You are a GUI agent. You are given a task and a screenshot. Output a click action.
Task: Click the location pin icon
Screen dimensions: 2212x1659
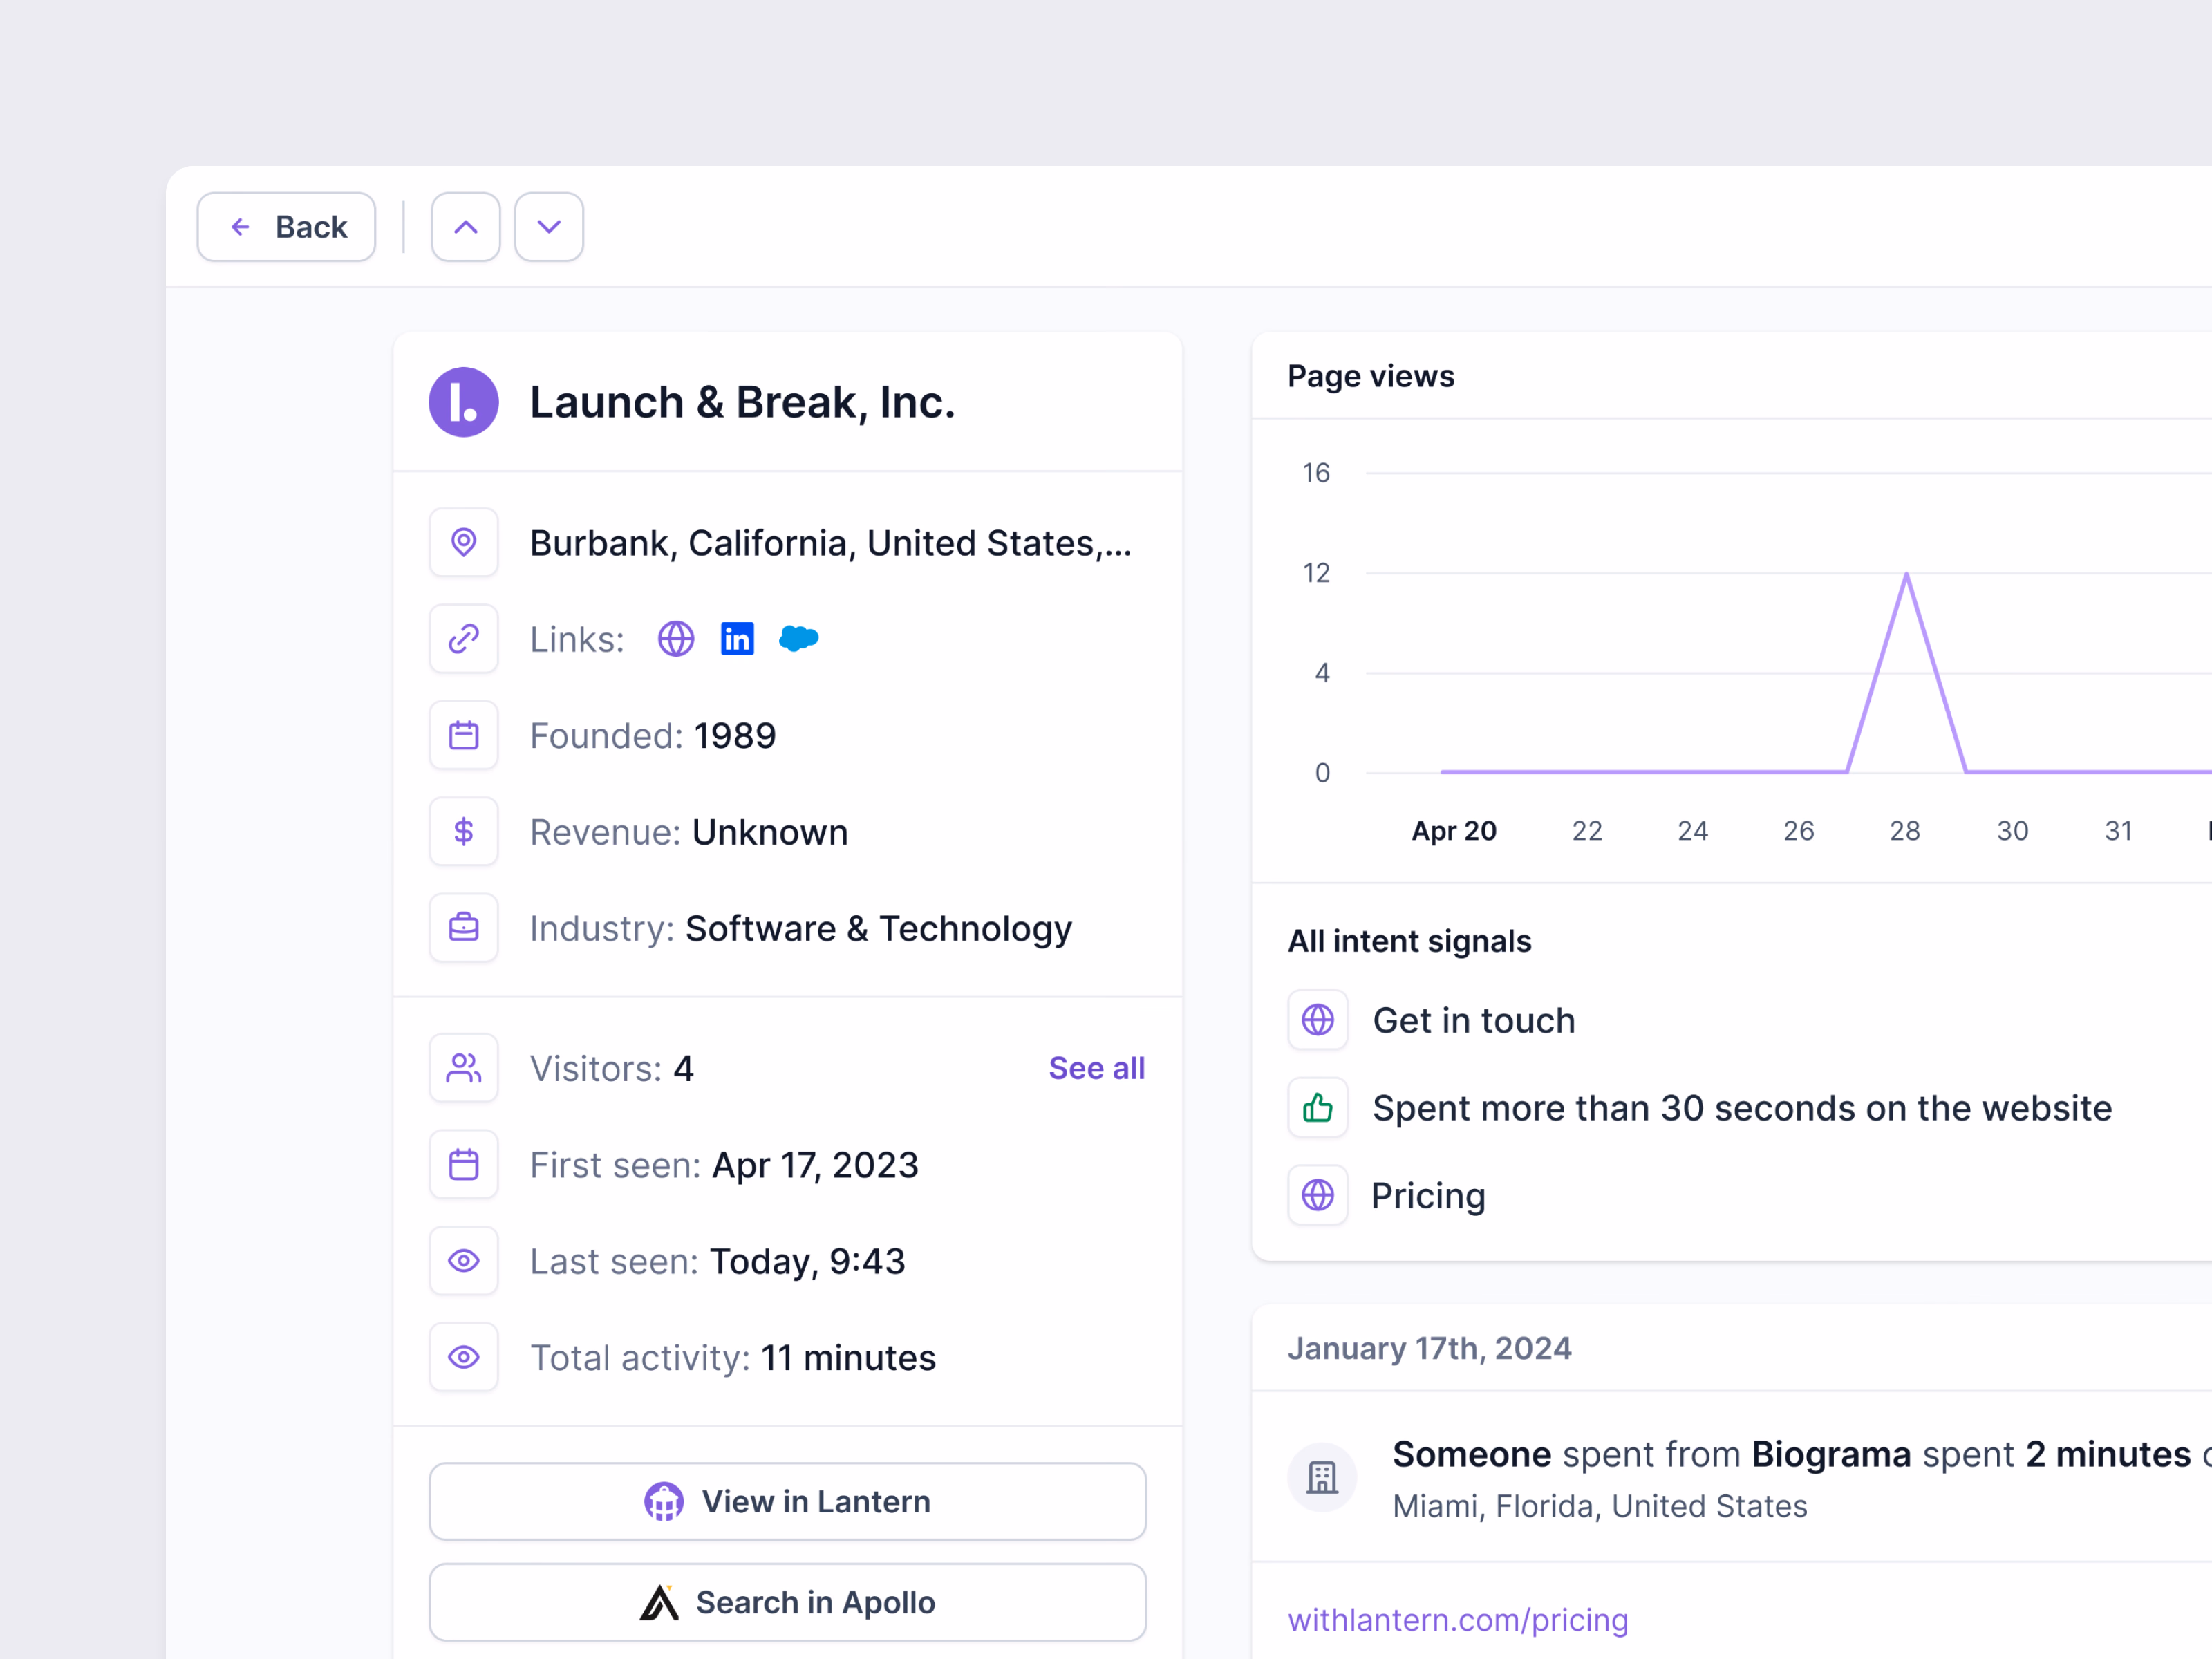(x=464, y=542)
